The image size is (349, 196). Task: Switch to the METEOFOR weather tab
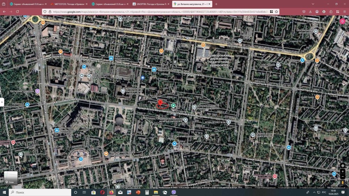click(68, 4)
